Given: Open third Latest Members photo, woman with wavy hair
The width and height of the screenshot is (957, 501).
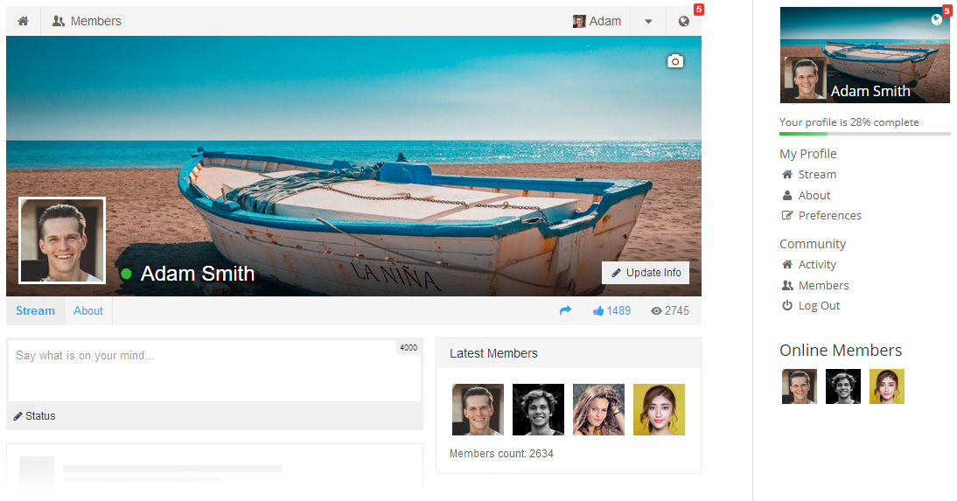Looking at the screenshot, I should [x=598, y=409].
